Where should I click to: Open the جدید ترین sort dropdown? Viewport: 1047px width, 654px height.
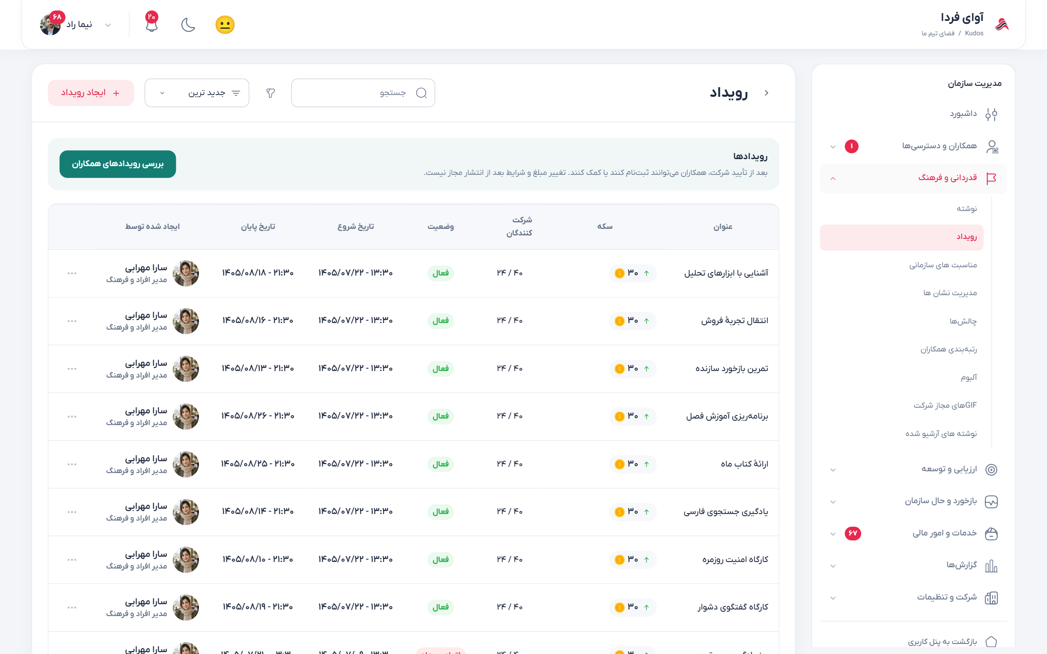point(197,93)
